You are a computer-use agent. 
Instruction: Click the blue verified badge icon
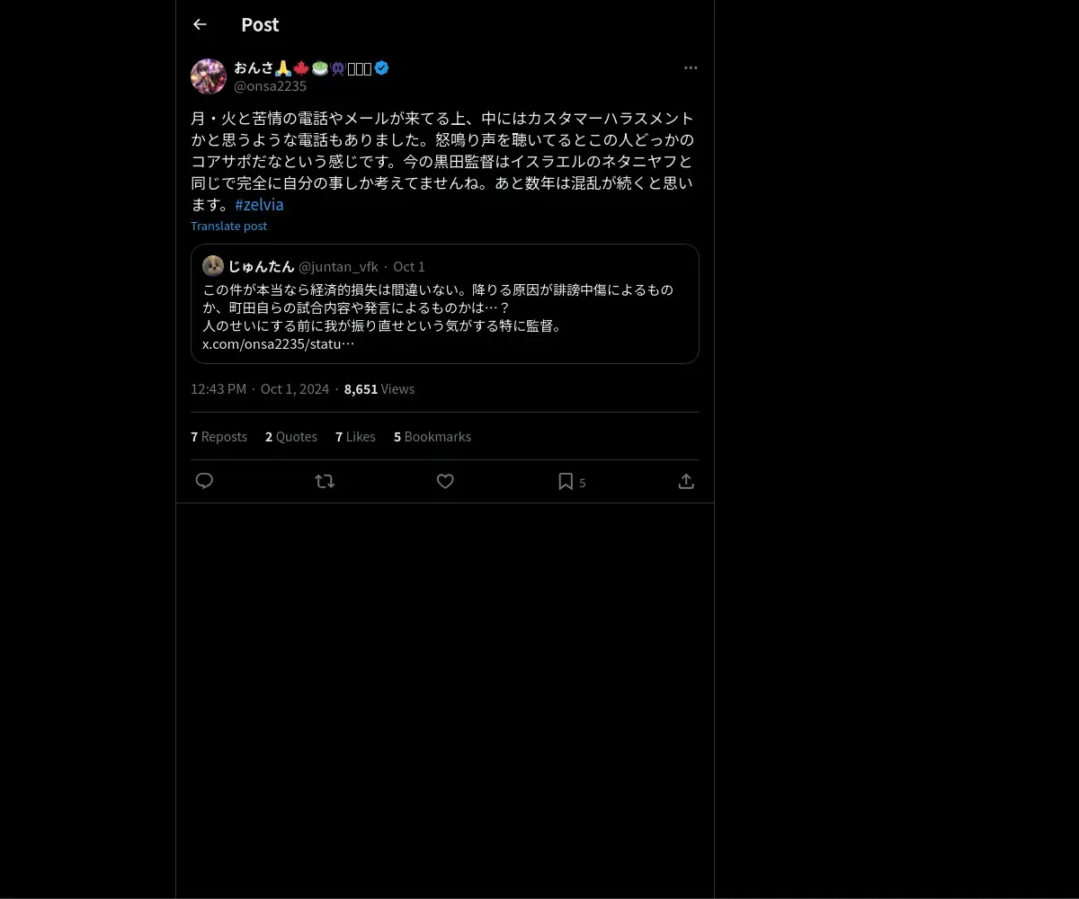[381, 67]
